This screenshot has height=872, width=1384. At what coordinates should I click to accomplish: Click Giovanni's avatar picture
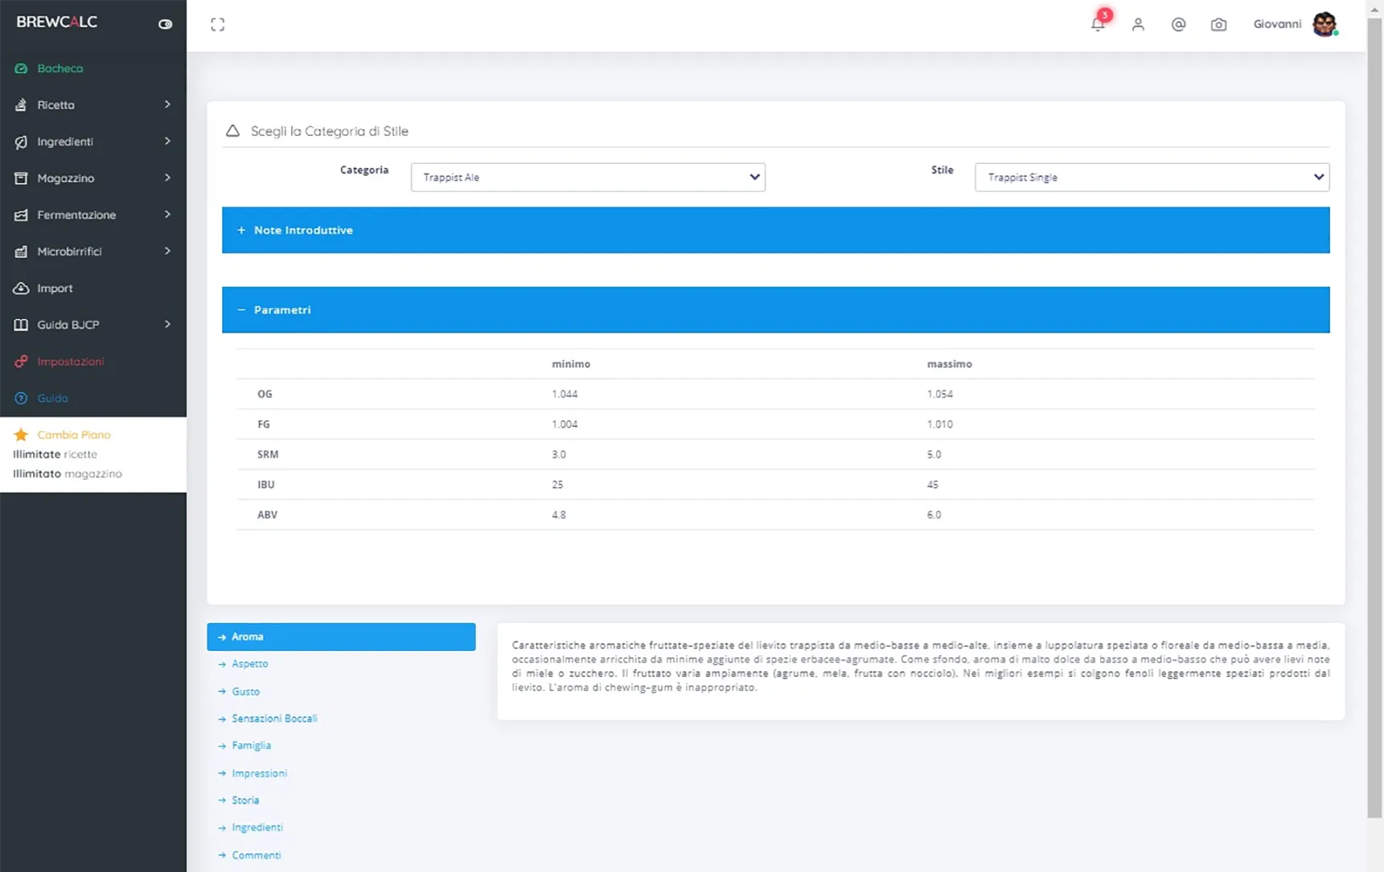(x=1324, y=24)
